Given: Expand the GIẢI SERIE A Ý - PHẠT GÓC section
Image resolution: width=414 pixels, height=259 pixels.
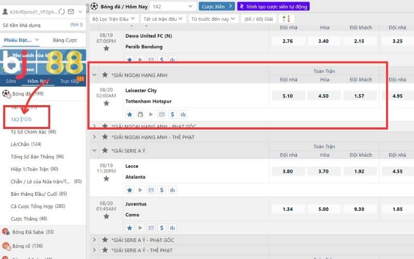Looking at the screenshot, I should click(x=94, y=240).
